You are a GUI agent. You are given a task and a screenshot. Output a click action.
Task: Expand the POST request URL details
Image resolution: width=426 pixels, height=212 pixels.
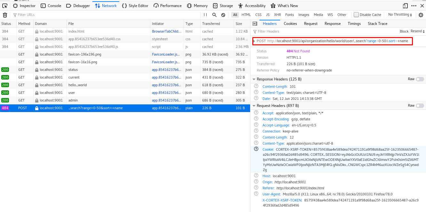[254, 41]
